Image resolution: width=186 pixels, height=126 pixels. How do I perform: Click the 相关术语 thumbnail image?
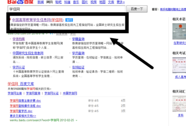pos(179,31)
